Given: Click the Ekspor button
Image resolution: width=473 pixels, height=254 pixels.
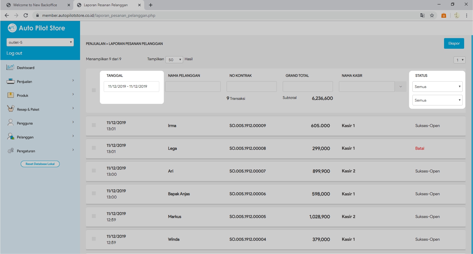Looking at the screenshot, I should (x=454, y=43).
